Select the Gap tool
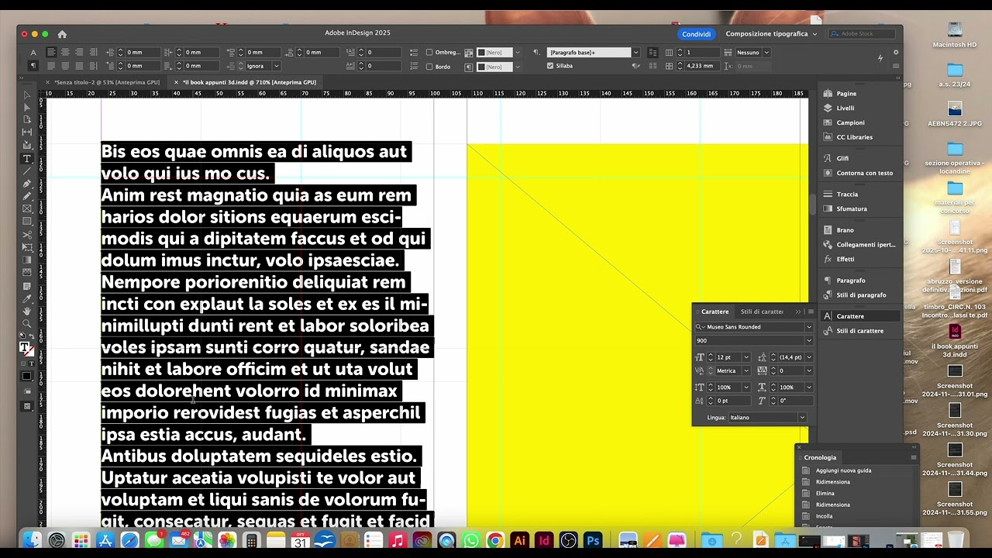 coord(27,133)
